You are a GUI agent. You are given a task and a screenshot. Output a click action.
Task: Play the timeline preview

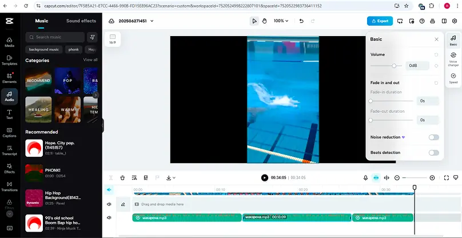coord(265,177)
